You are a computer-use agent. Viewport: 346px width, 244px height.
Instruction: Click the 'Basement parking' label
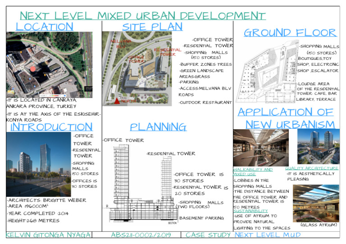click(x=201, y=218)
